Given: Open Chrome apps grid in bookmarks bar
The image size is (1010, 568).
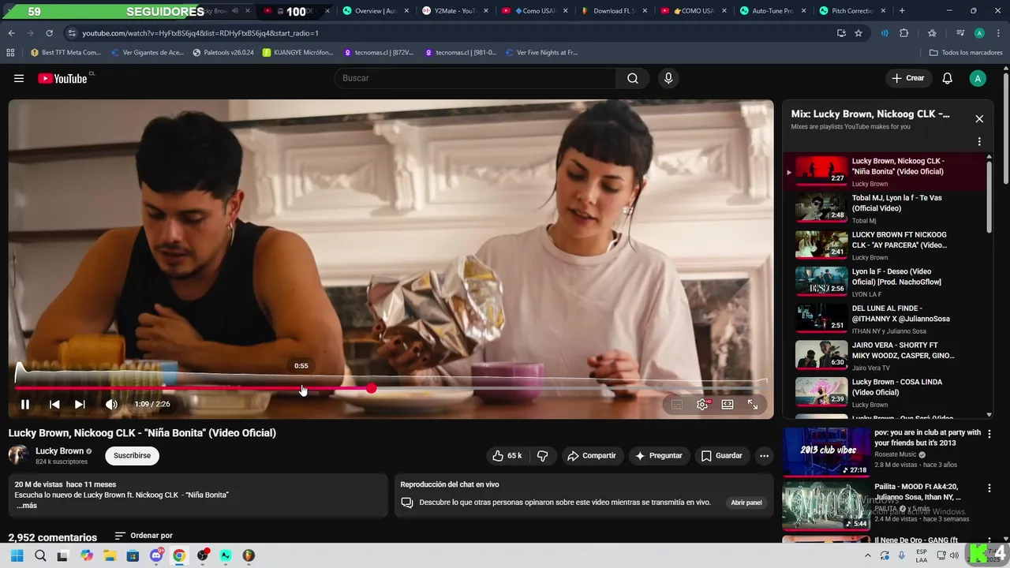Looking at the screenshot, I should point(10,53).
